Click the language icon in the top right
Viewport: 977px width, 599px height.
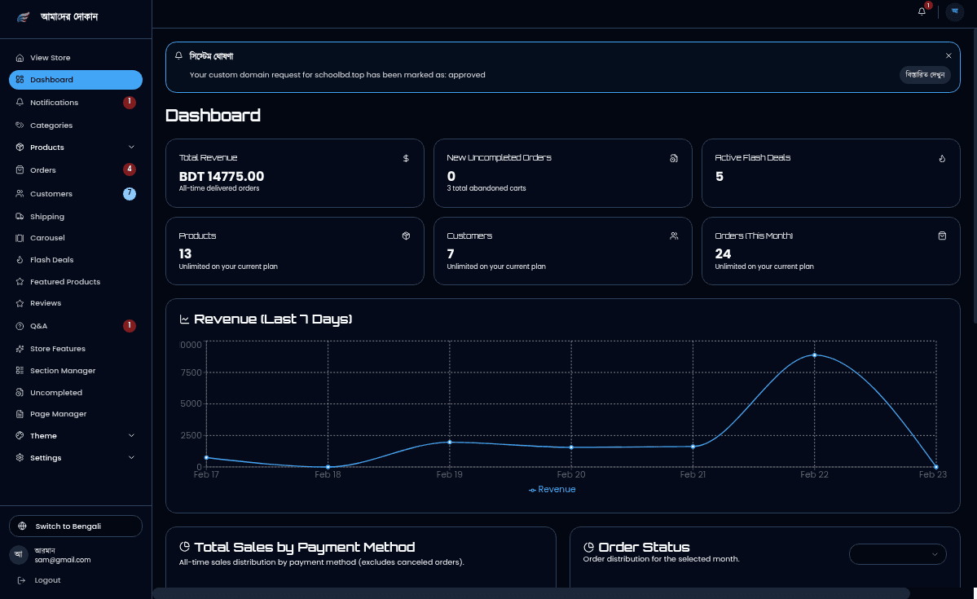[x=953, y=12]
